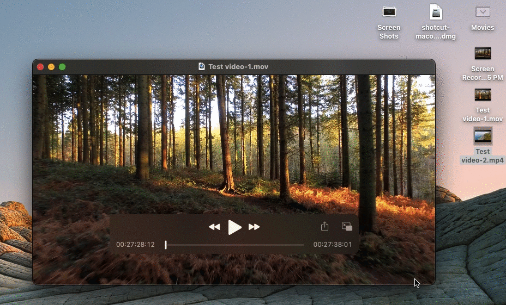This screenshot has height=305, width=506.
Task: Select the Test video-2.mp4 desktop thumbnail
Action: [x=483, y=136]
